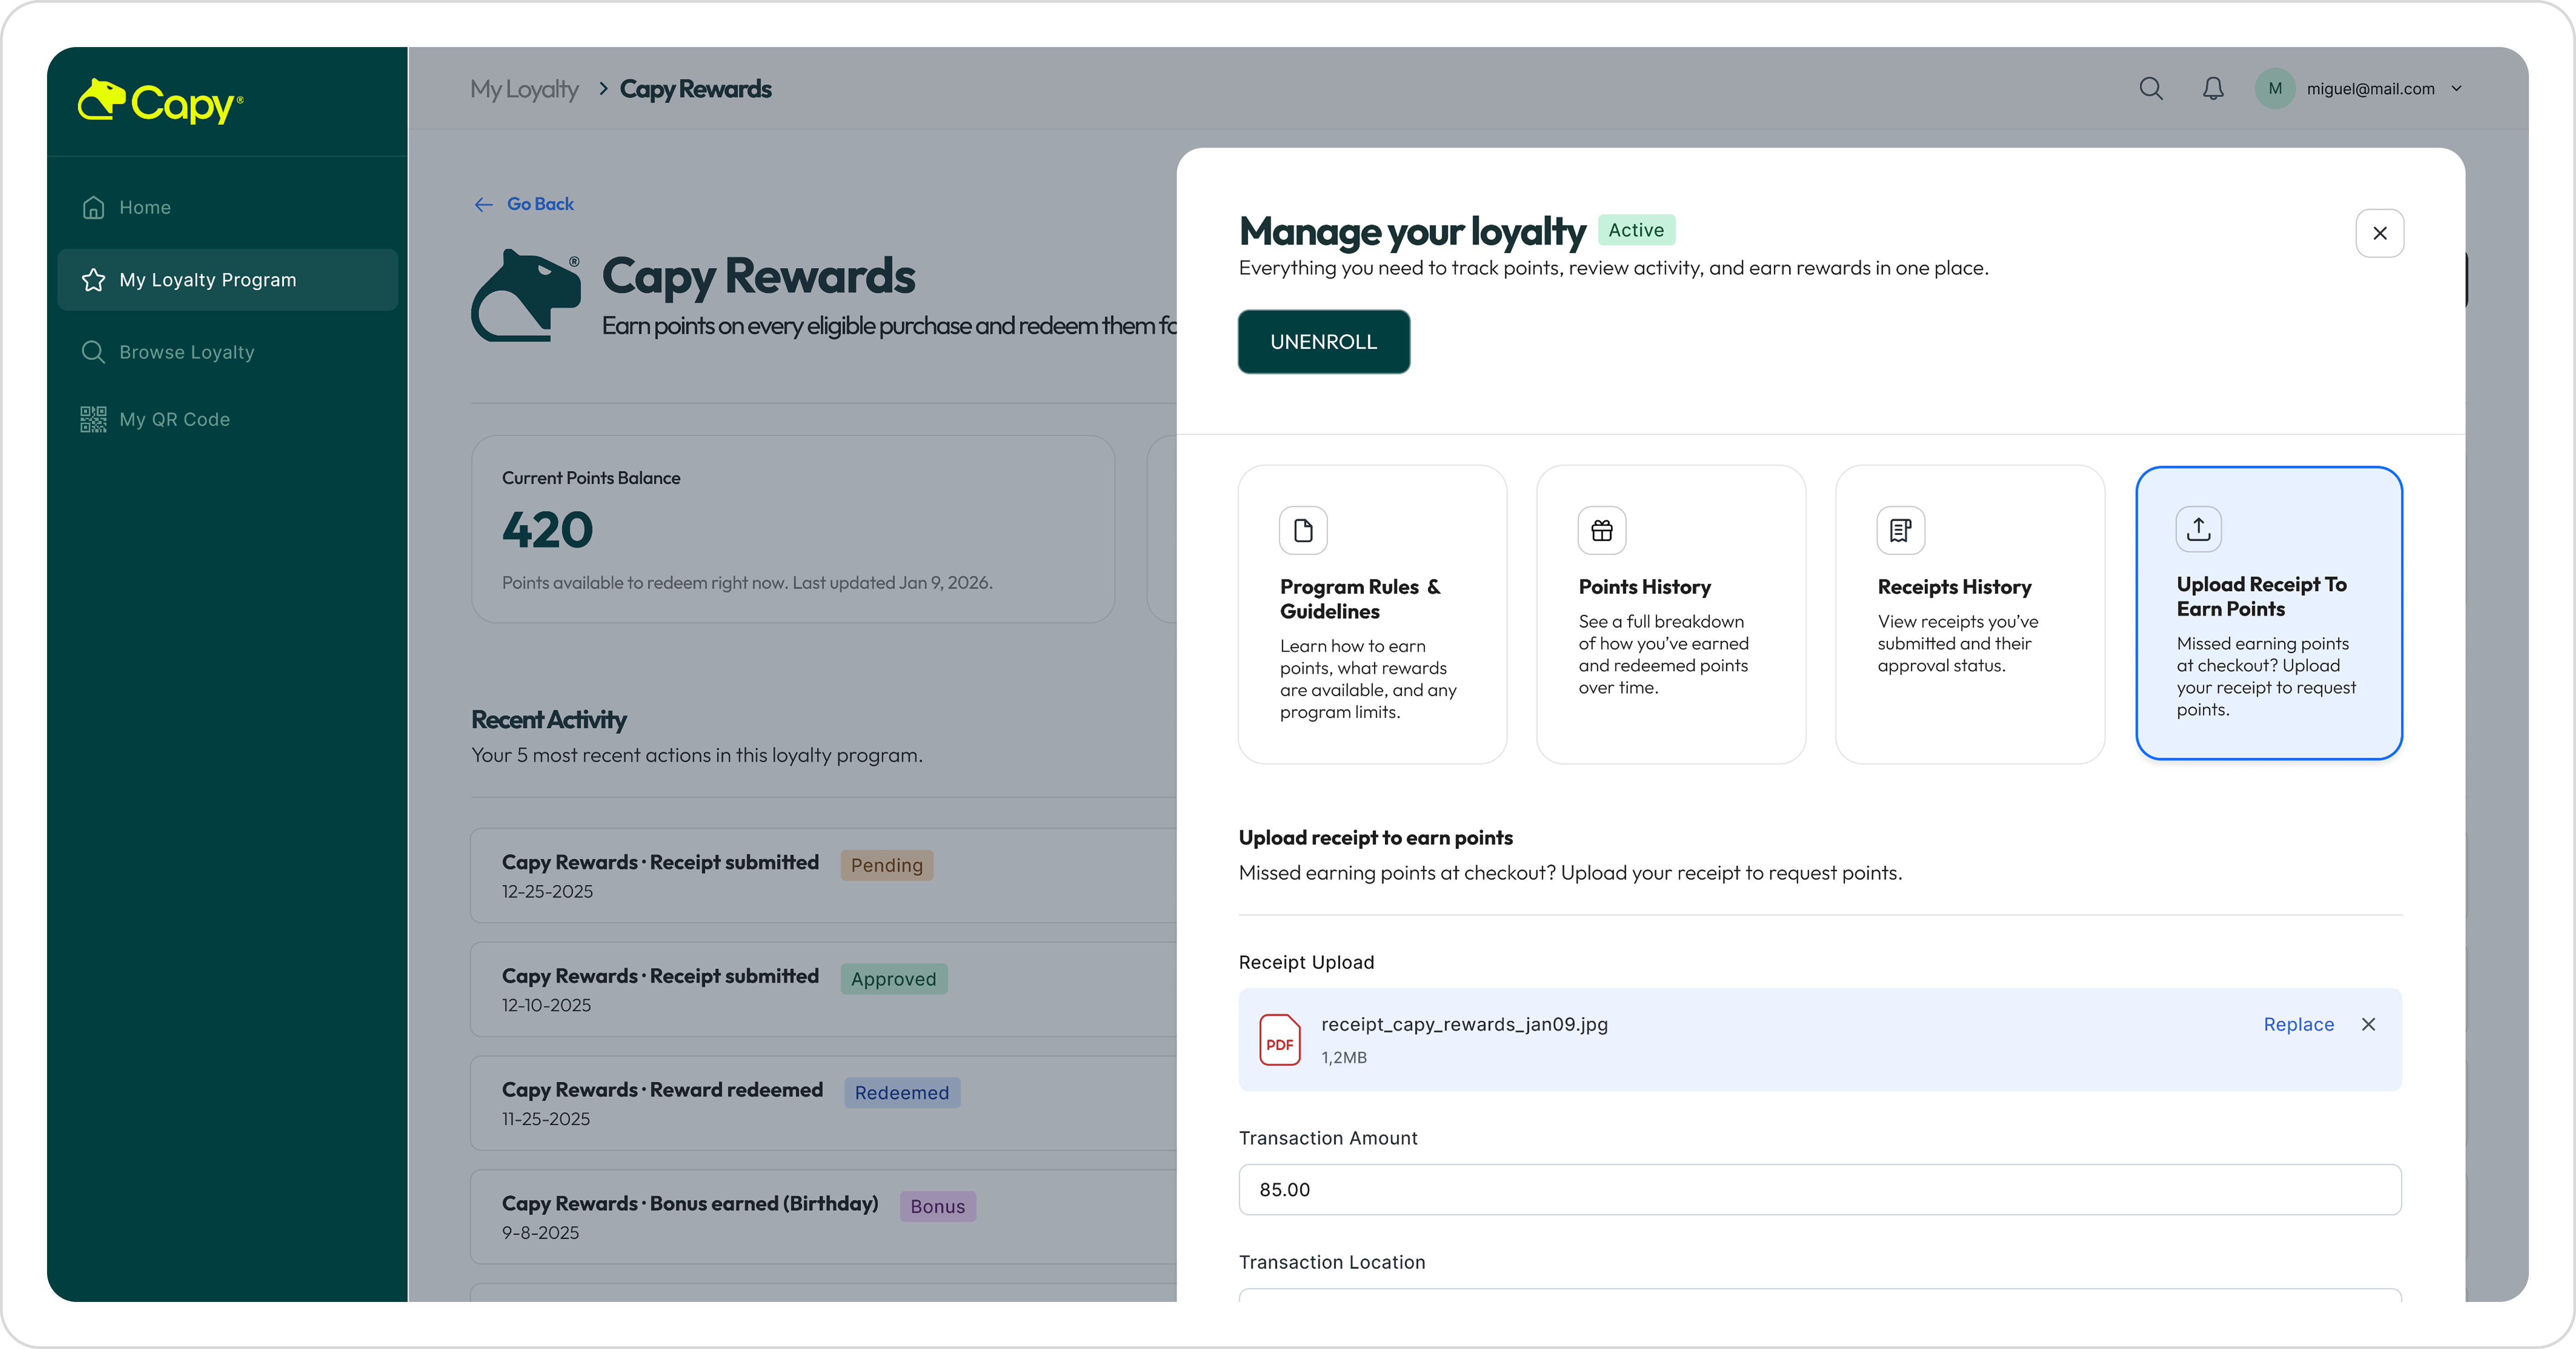Select My Loyalty Program sidebar item
2576x1349 pixels.
click(x=207, y=280)
